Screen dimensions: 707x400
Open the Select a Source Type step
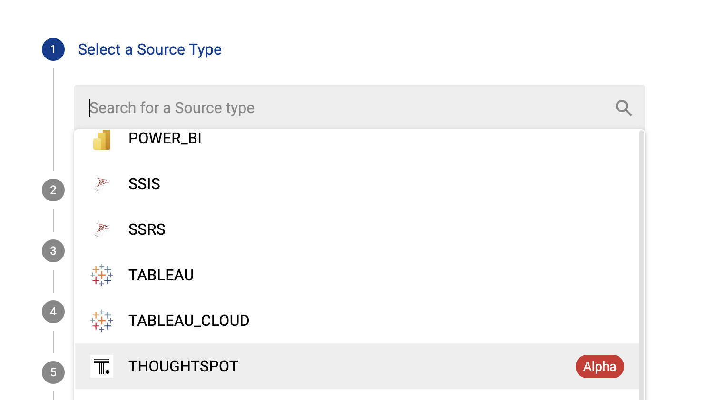(149, 49)
